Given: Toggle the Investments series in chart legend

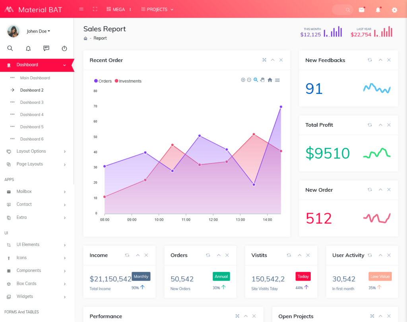Looking at the screenshot, I should click(128, 81).
